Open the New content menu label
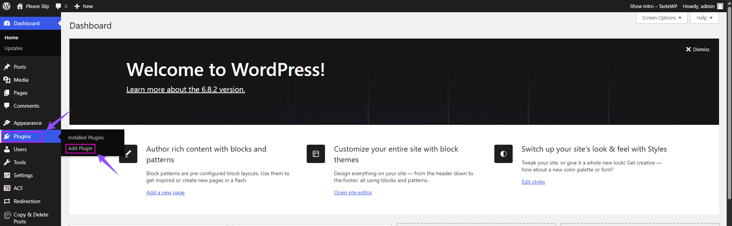The image size is (732, 226). click(88, 6)
